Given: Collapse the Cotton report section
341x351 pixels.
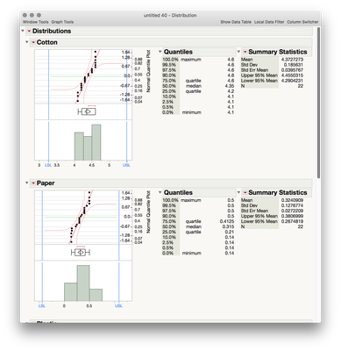Looking at the screenshot, I should coord(27,42).
